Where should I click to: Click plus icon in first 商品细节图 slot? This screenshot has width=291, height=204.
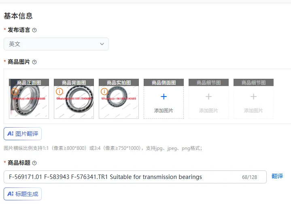pos(208,97)
